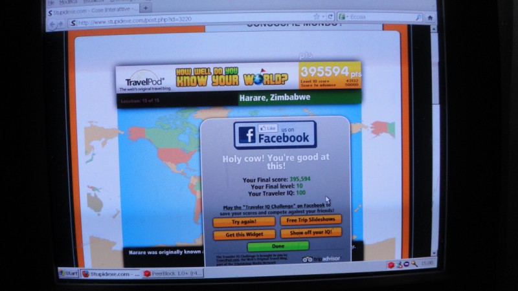Click the 395594 pts score banner
The height and width of the screenshot is (291, 518).
(330, 75)
